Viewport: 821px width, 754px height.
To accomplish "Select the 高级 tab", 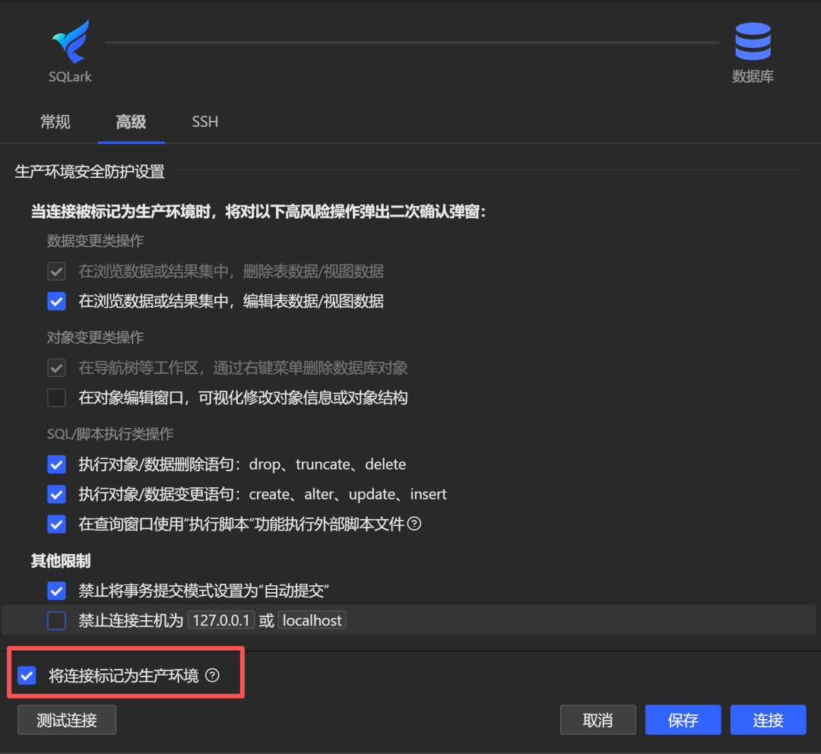I will 131,122.
